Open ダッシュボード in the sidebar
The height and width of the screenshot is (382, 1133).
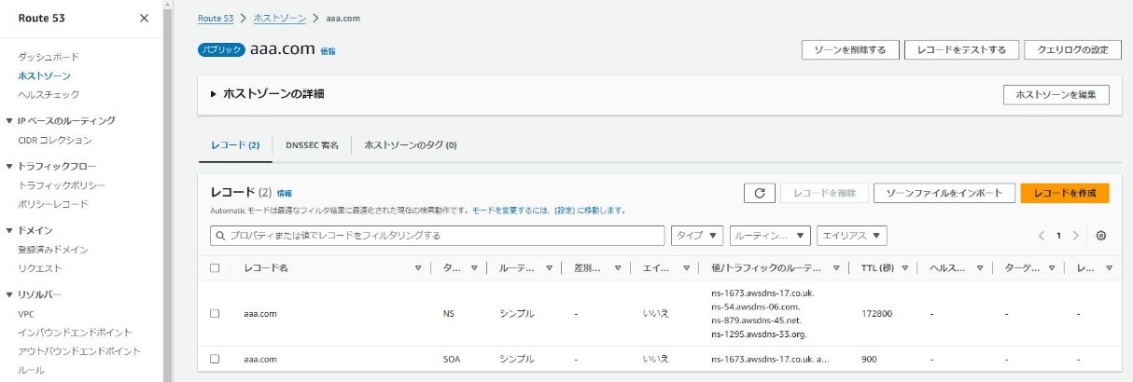49,57
